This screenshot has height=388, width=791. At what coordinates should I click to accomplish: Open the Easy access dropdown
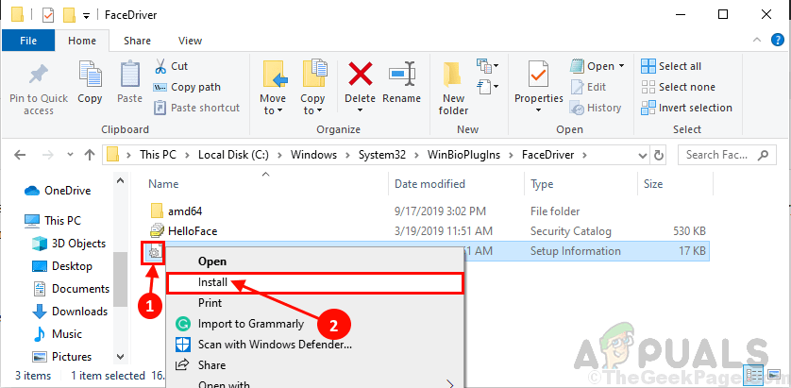pos(488,86)
